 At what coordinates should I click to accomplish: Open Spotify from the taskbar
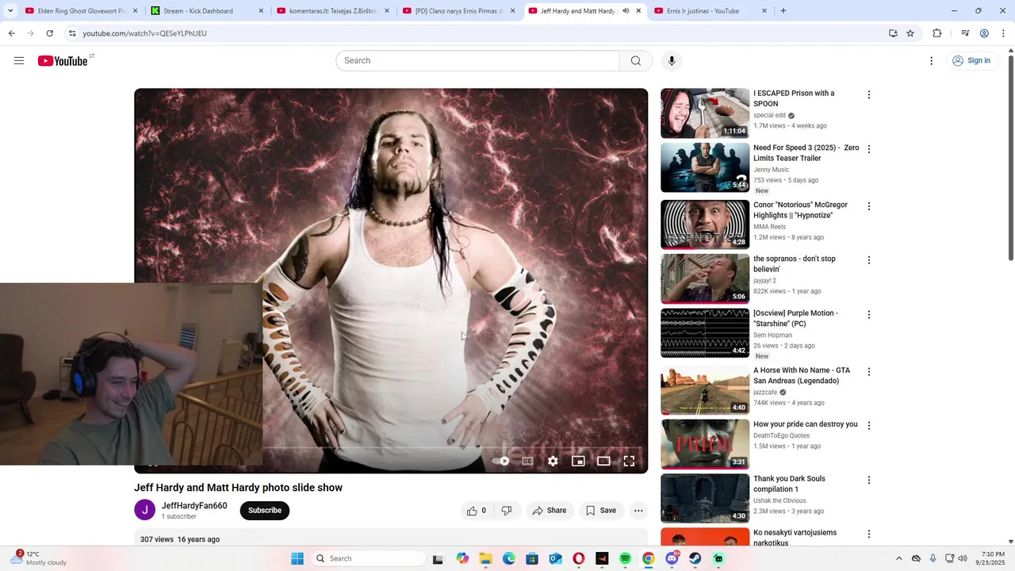(x=625, y=558)
